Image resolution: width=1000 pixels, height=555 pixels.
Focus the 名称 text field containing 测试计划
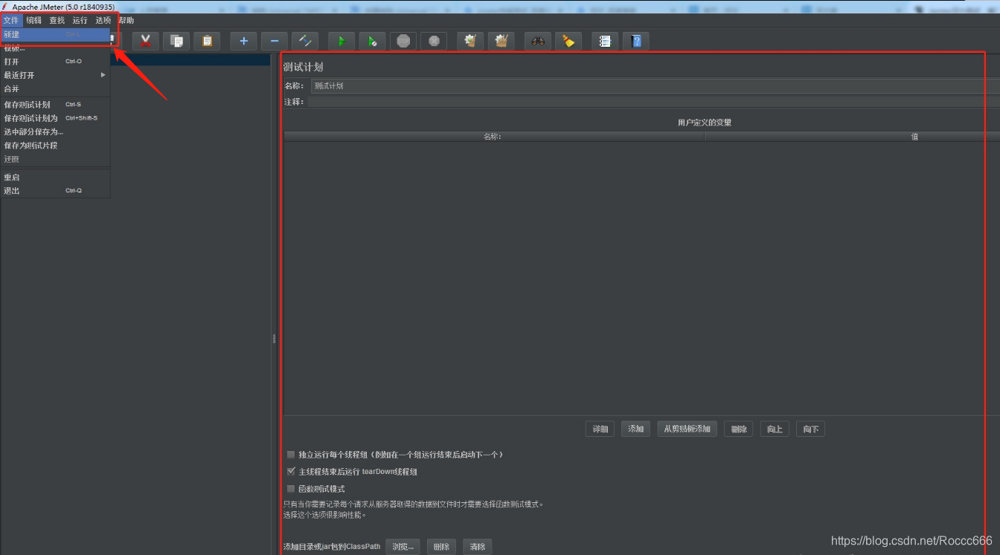pyautogui.click(x=655, y=86)
